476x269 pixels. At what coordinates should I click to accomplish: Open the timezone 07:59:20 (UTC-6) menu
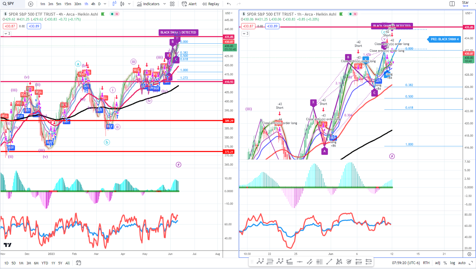[406, 263]
